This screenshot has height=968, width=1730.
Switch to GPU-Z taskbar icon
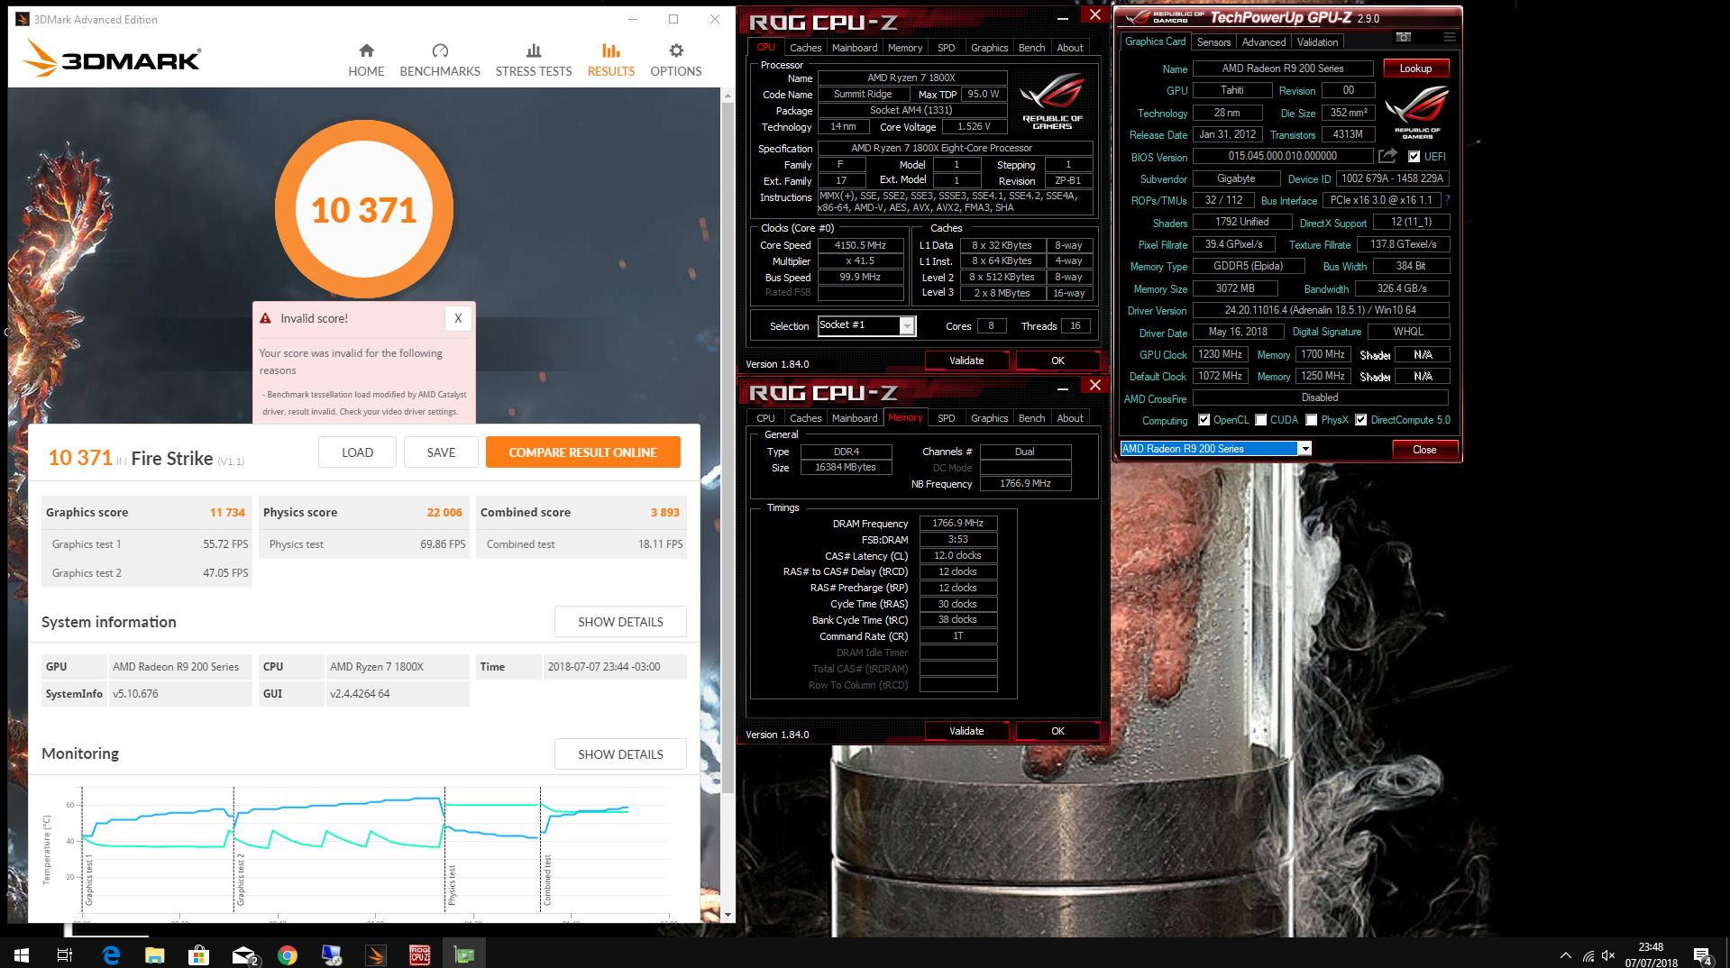[x=464, y=954]
